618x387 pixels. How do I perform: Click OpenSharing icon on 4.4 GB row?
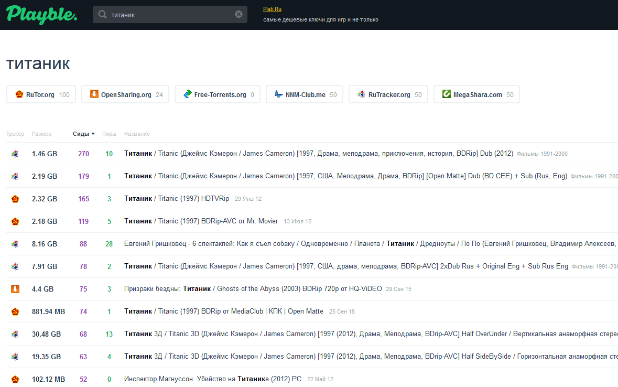(x=15, y=289)
